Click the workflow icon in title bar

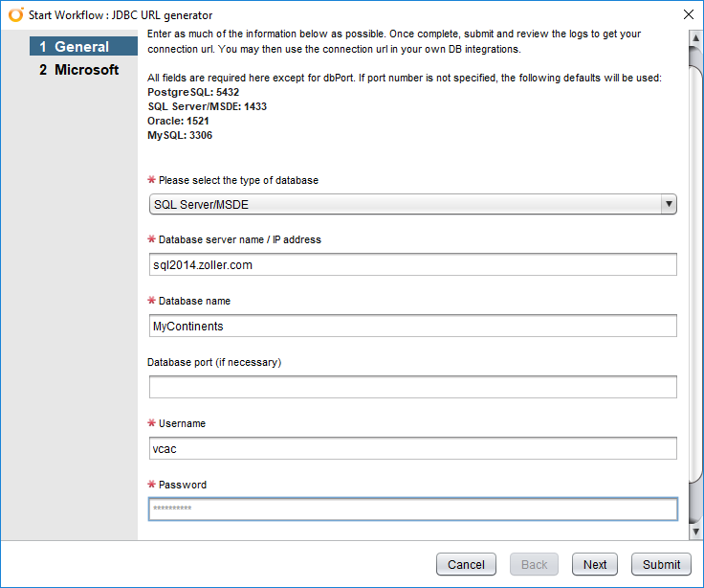tap(15, 14)
